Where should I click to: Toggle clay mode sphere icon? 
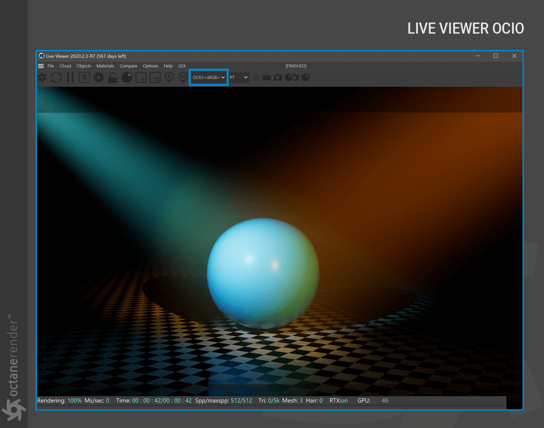[127, 77]
